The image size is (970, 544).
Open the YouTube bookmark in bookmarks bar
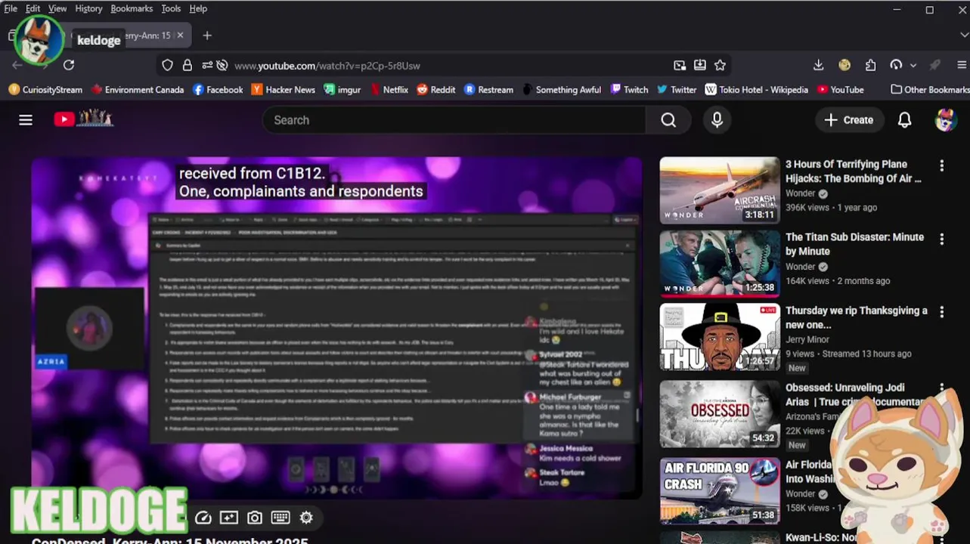click(x=840, y=89)
